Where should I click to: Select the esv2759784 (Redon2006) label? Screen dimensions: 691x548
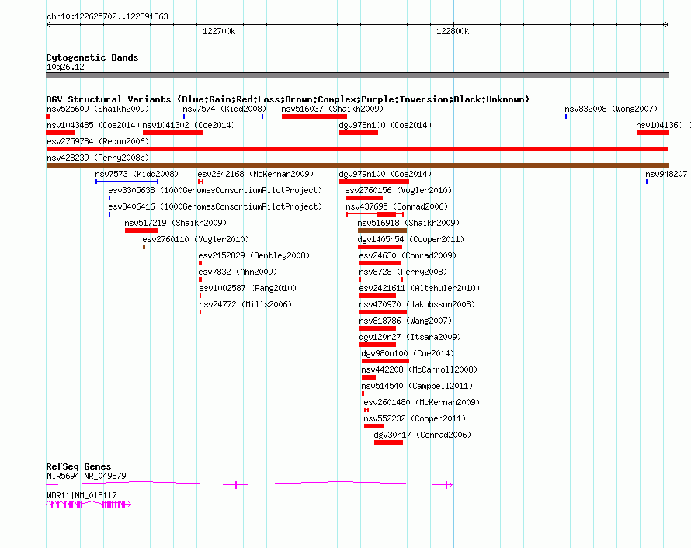click(x=98, y=141)
